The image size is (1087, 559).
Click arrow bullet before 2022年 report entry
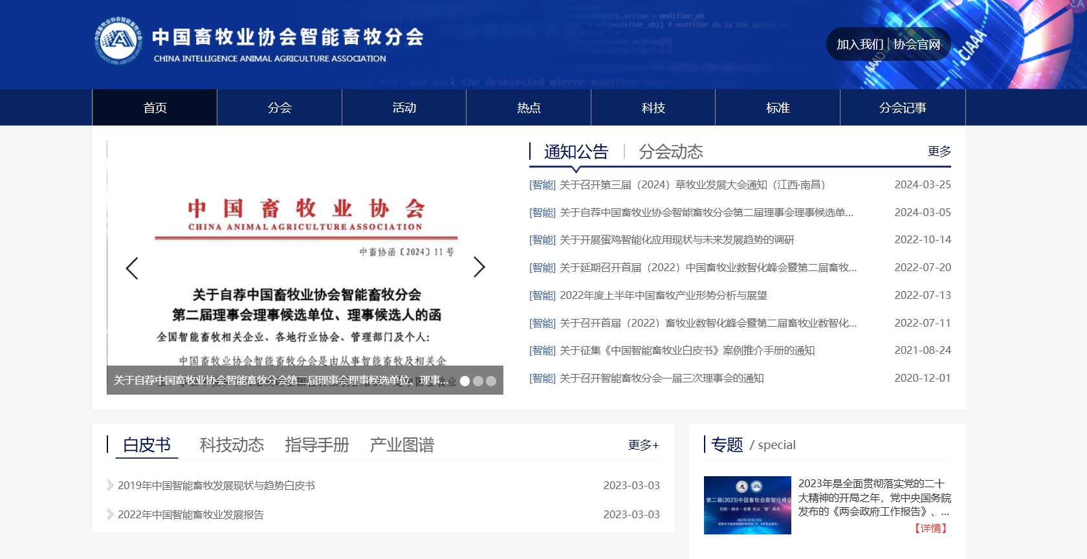110,514
